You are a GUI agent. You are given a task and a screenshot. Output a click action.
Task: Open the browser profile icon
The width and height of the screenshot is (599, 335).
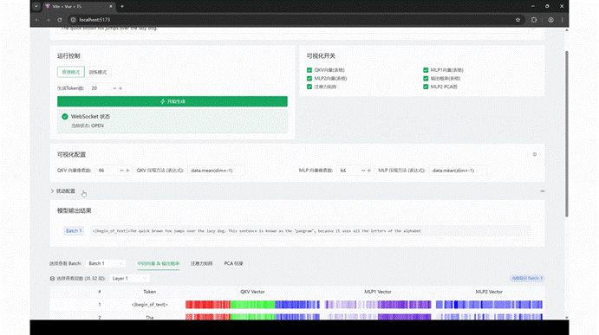[550, 20]
